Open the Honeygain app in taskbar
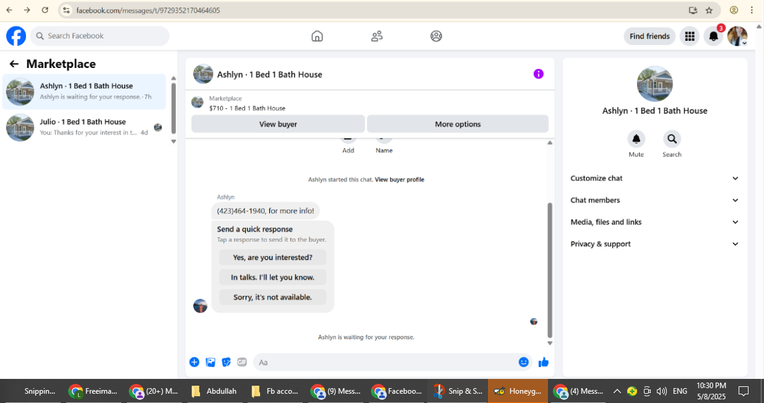 (x=518, y=391)
